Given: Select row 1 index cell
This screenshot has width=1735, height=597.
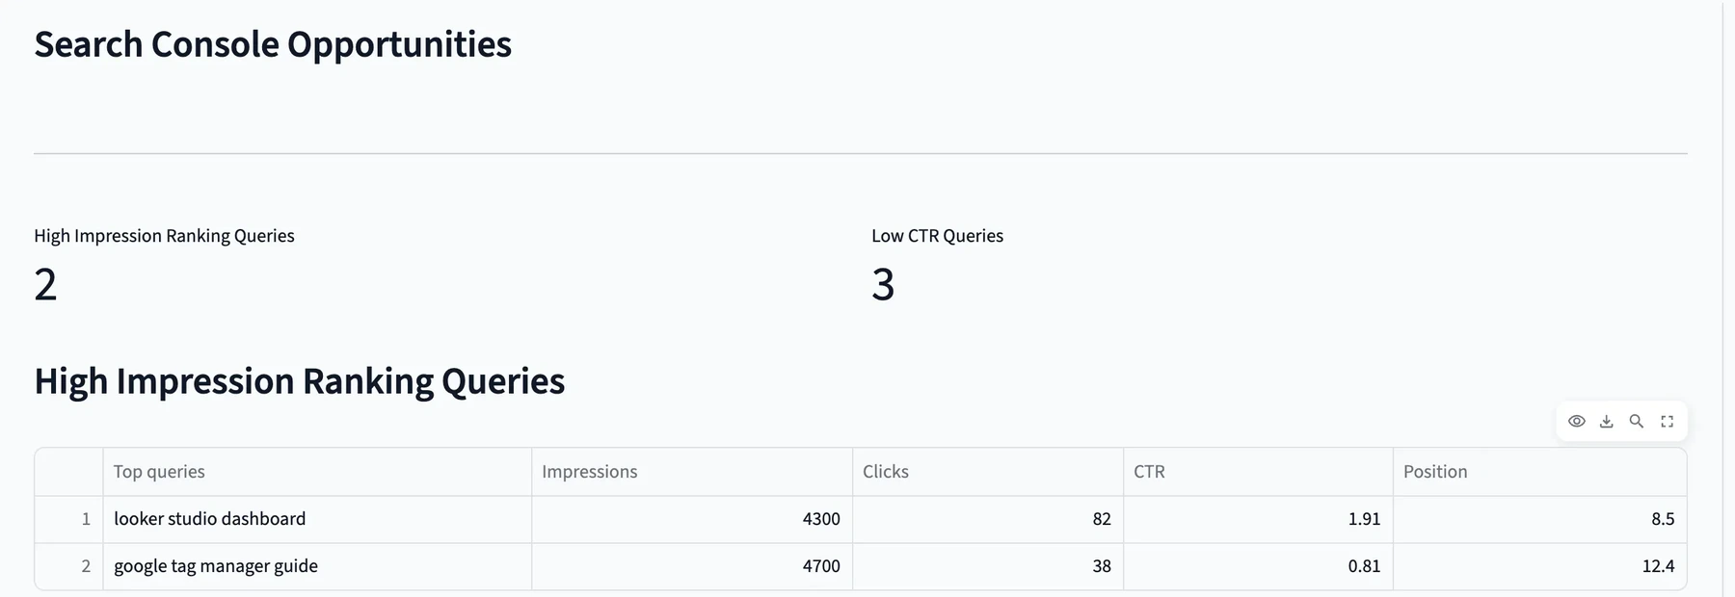Looking at the screenshot, I should coord(69,519).
